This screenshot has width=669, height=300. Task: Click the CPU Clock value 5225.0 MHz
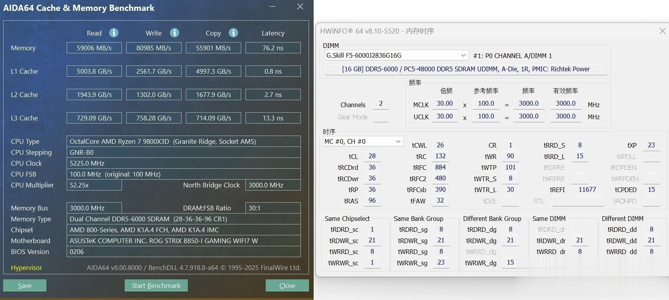coord(184,163)
